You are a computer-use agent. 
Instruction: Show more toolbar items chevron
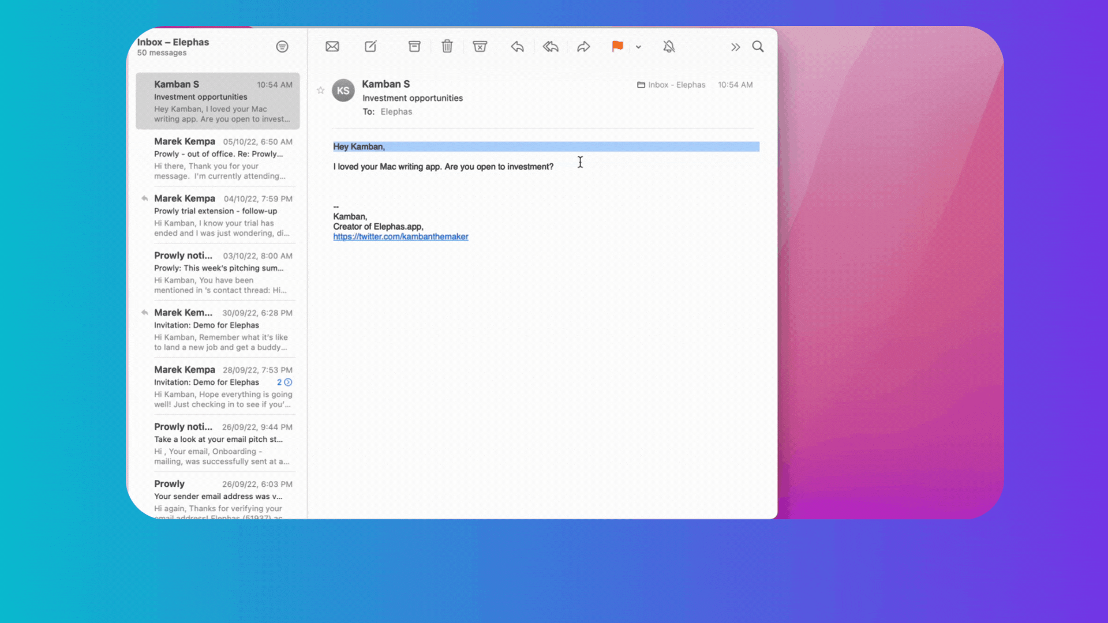point(735,47)
